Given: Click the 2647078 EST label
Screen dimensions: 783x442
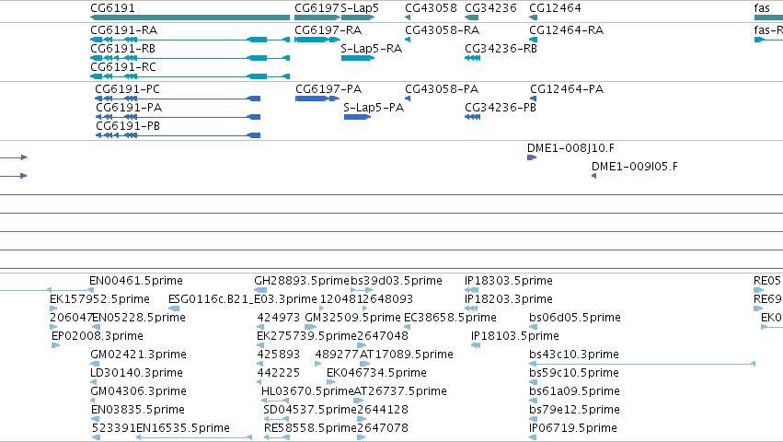Looking at the screenshot, I should [383, 428].
